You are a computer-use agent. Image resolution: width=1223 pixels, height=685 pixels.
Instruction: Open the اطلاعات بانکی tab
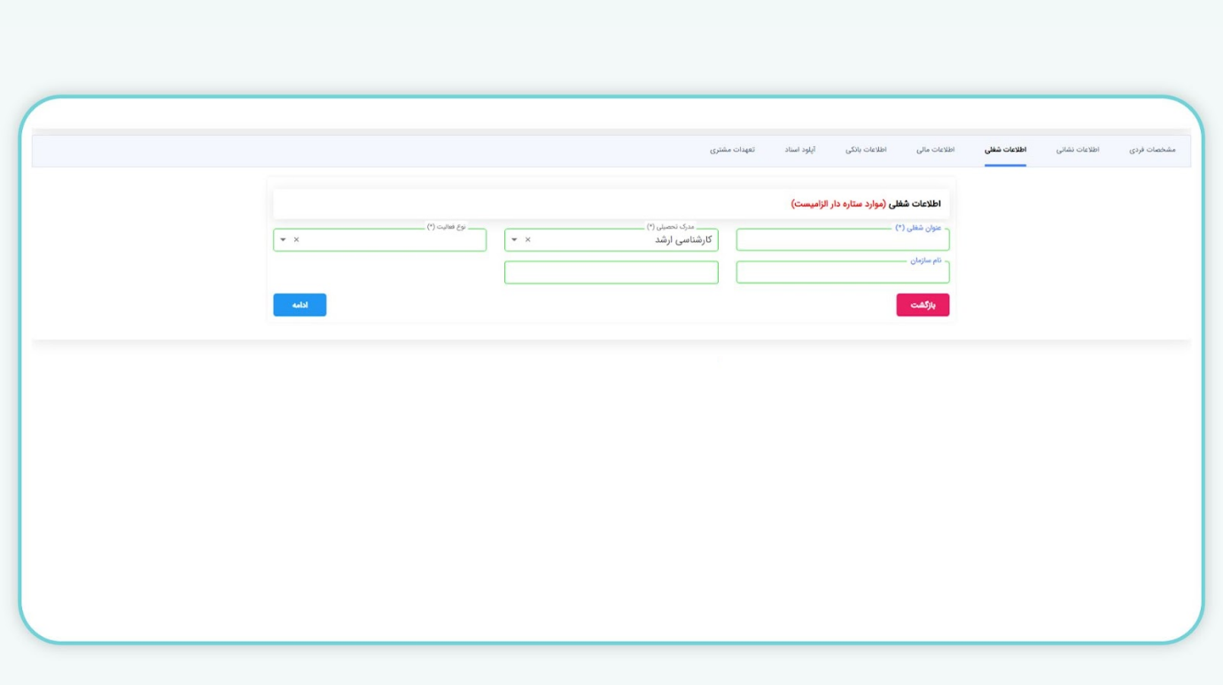pyautogui.click(x=865, y=150)
